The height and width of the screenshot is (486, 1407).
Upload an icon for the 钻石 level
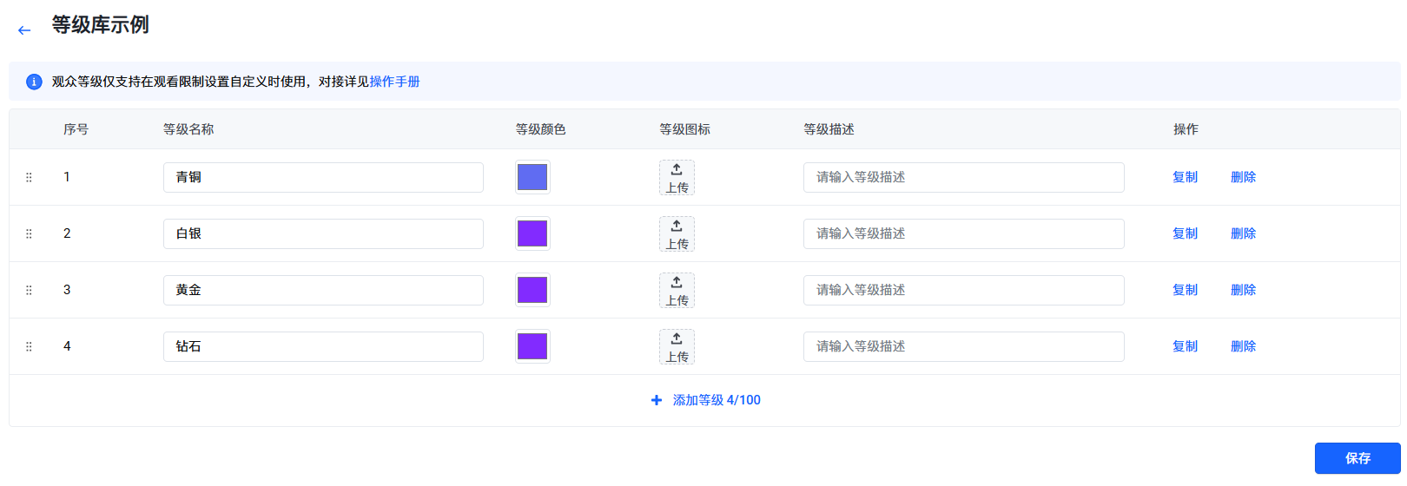(x=677, y=346)
